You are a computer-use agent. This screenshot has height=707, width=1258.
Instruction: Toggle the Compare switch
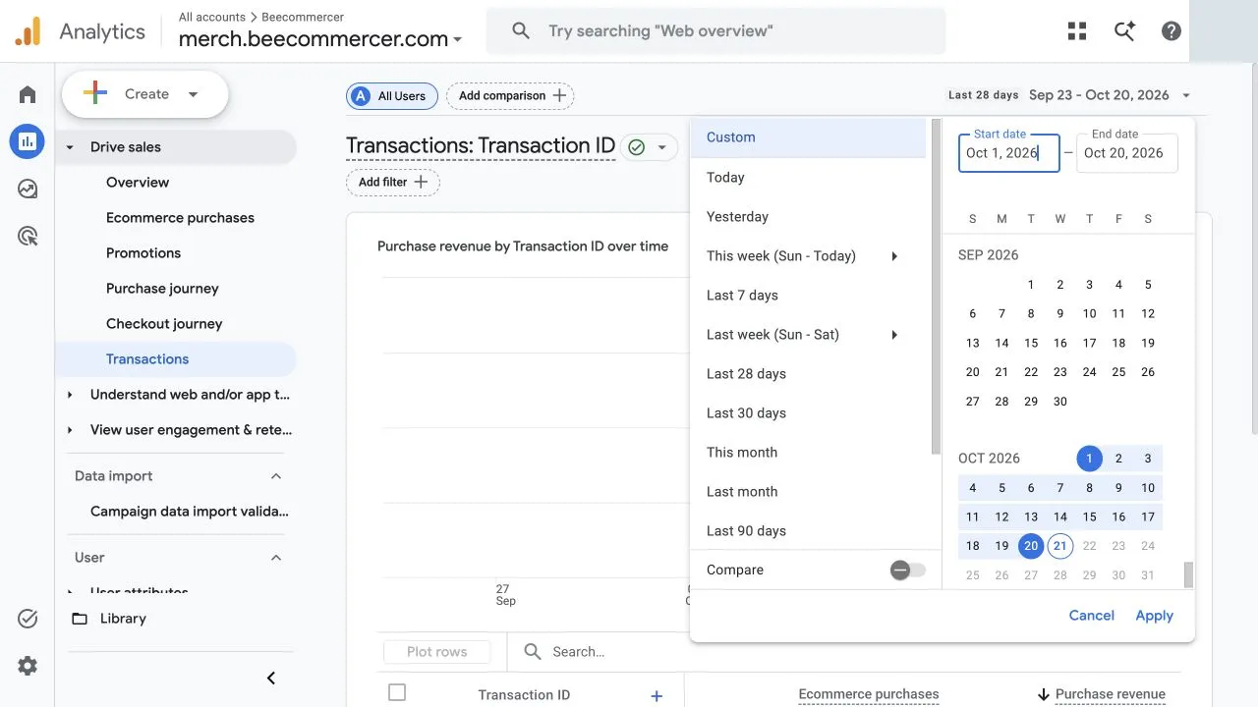click(907, 571)
